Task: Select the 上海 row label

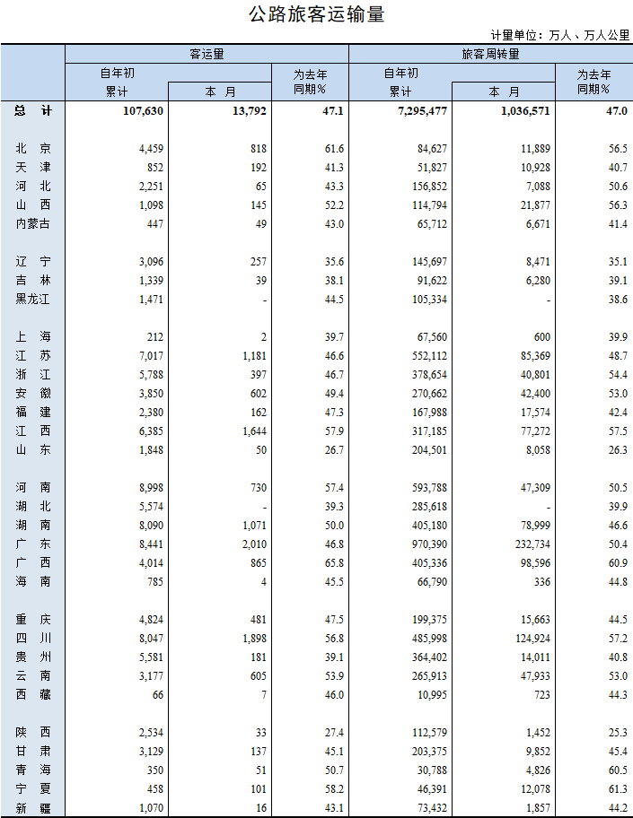Action: [x=33, y=336]
